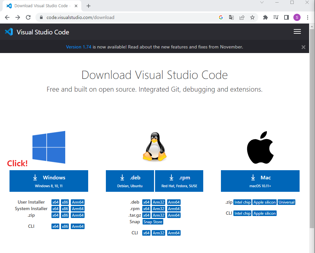This screenshot has width=315, height=253.
Task: Select Mac CLI Intel chip
Action: [243, 213]
